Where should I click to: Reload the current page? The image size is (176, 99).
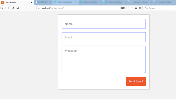[x=13, y=8]
